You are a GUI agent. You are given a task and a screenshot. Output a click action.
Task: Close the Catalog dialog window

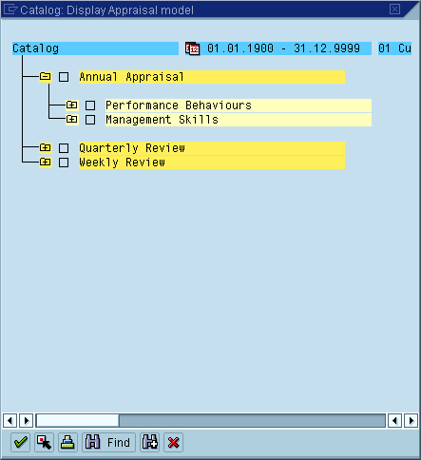(394, 10)
